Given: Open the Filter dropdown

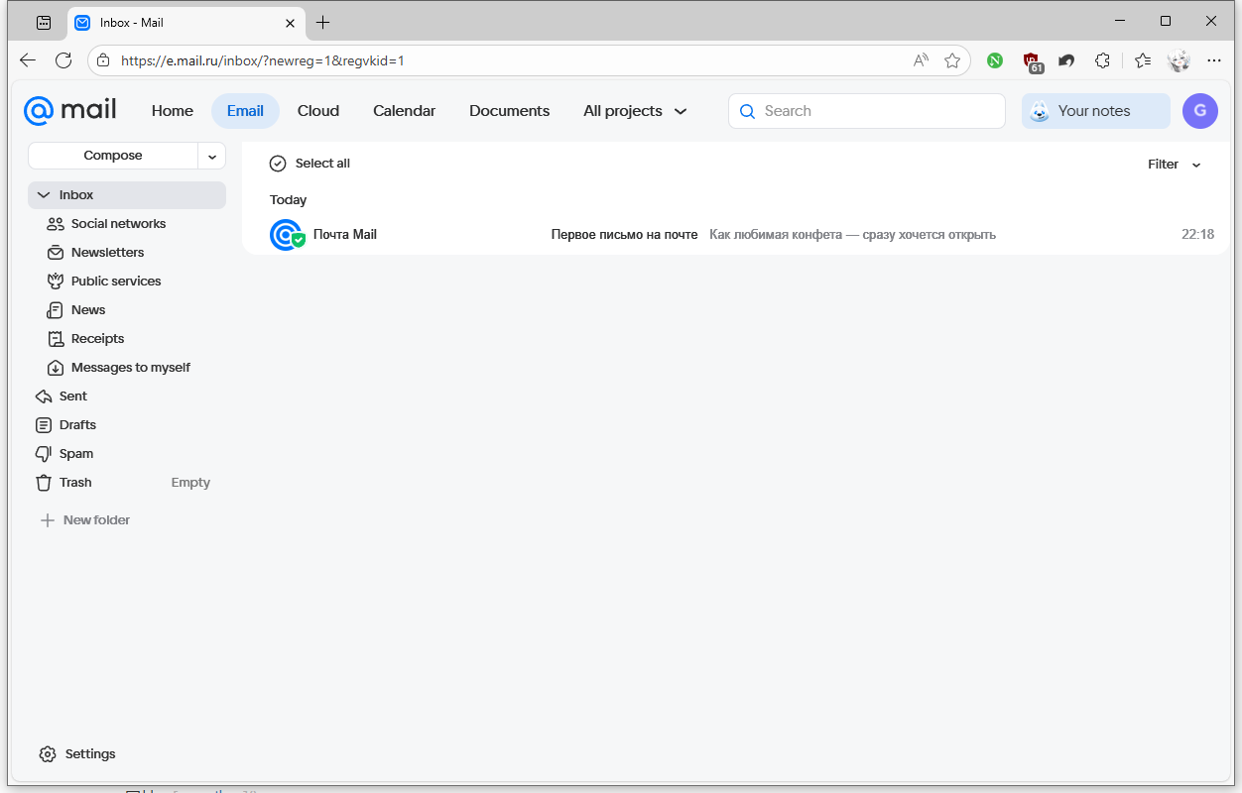Looking at the screenshot, I should (1174, 165).
